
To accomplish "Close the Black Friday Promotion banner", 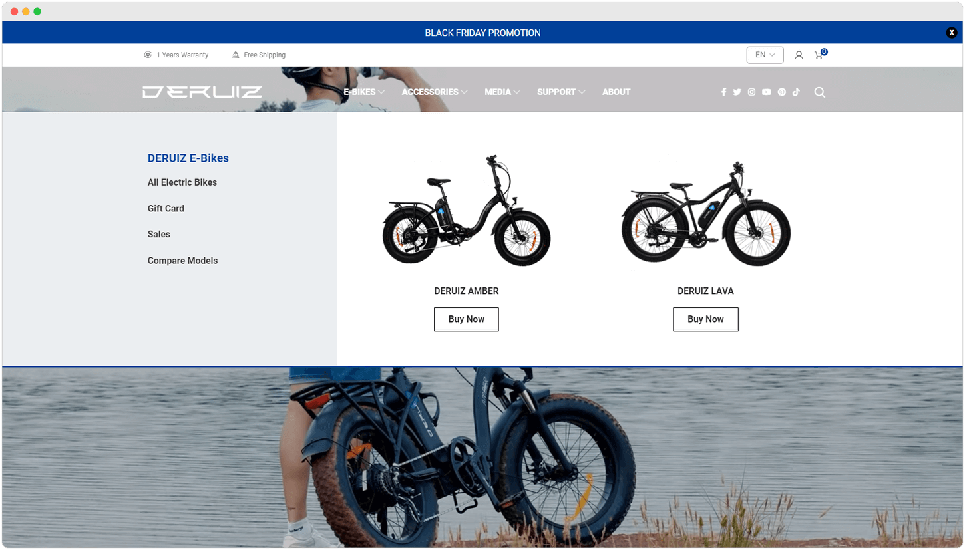I will click(952, 33).
